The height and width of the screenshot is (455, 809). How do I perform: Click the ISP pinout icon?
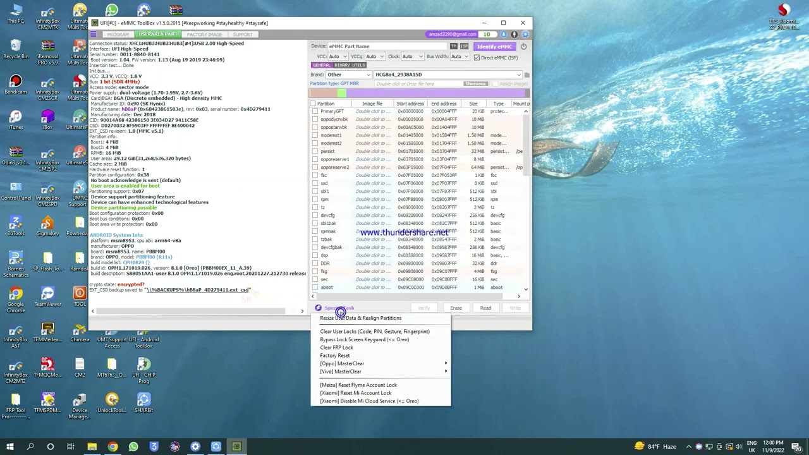464,46
